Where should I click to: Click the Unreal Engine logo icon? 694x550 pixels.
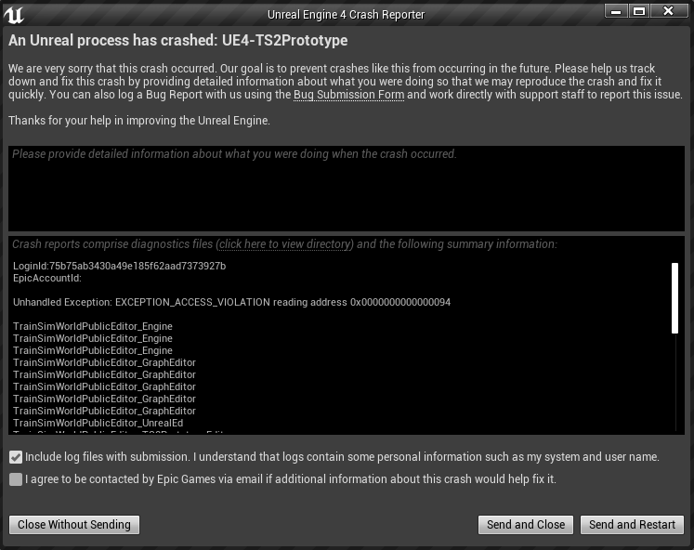click(14, 13)
